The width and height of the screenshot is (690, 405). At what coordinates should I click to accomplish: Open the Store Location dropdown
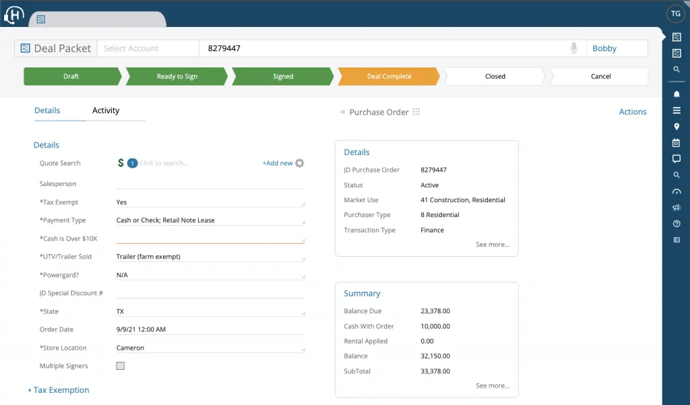pyautogui.click(x=210, y=348)
